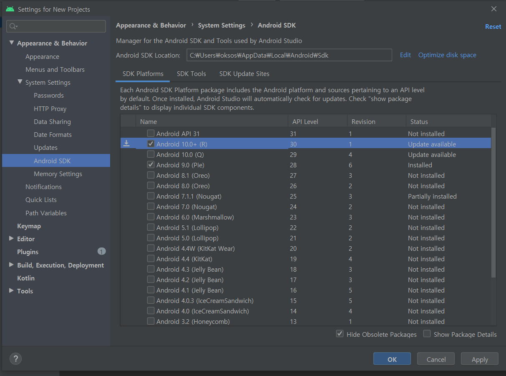Viewport: 506px width, 376px height.
Task: Click System Settings breadcrumb
Action: pos(222,25)
